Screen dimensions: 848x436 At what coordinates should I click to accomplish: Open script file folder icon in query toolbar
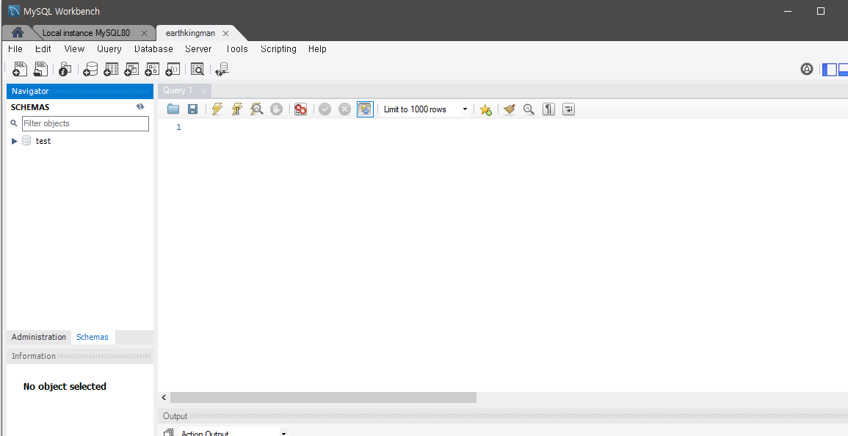(173, 109)
